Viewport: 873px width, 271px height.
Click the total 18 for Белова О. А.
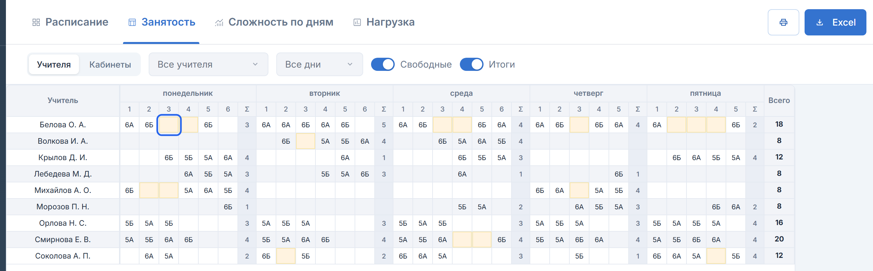coord(779,124)
